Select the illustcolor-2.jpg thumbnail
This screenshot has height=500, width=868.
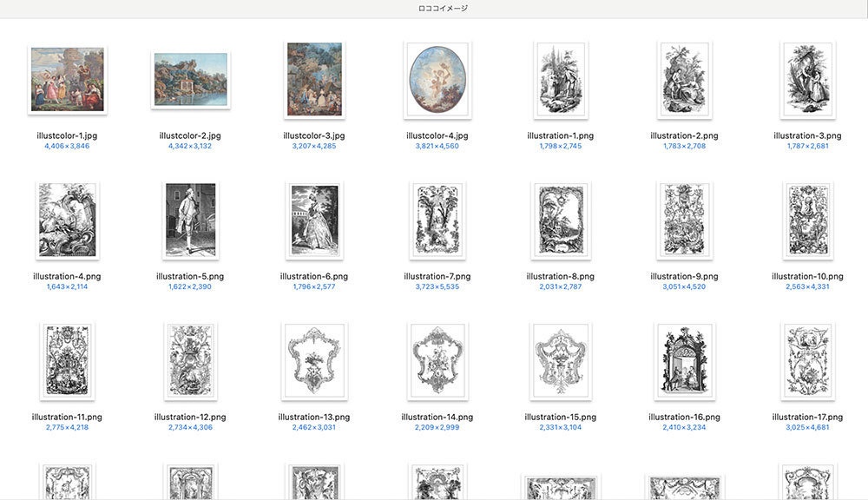(190, 80)
